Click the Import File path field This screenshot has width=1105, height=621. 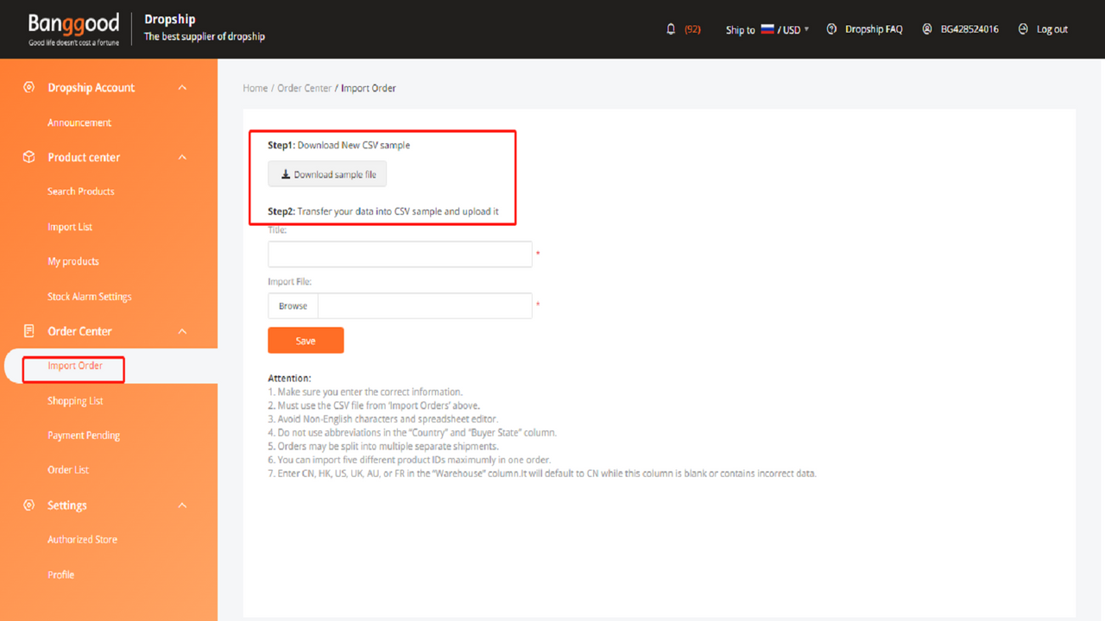coord(425,306)
